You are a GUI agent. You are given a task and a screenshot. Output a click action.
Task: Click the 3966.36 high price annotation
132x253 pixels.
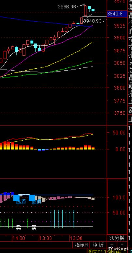[67, 7]
